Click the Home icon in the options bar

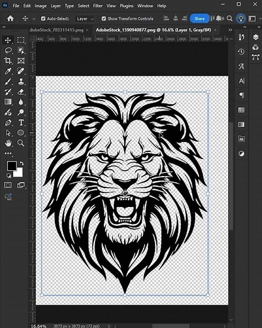coord(10,18)
